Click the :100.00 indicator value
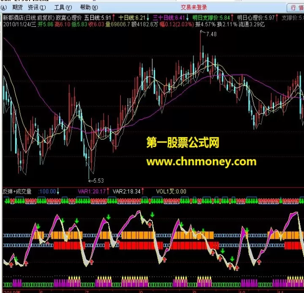The width and height of the screenshot is (304, 293). 47,192
